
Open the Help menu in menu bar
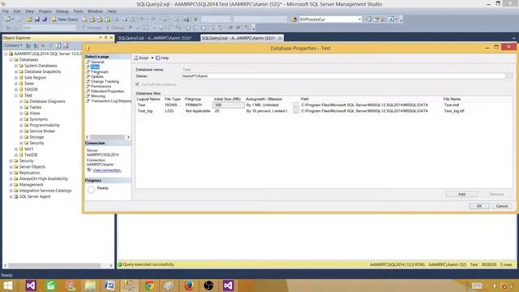[x=112, y=11]
